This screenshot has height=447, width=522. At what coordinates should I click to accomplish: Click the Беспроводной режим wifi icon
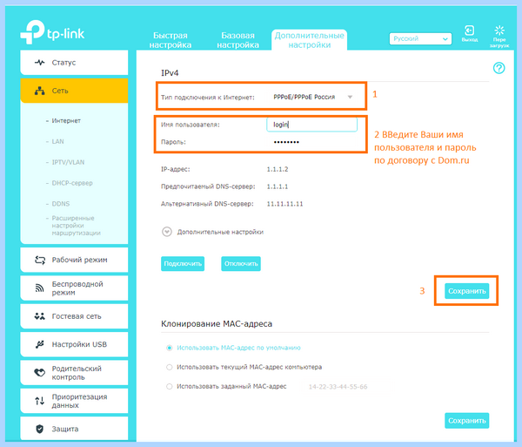pos(40,288)
